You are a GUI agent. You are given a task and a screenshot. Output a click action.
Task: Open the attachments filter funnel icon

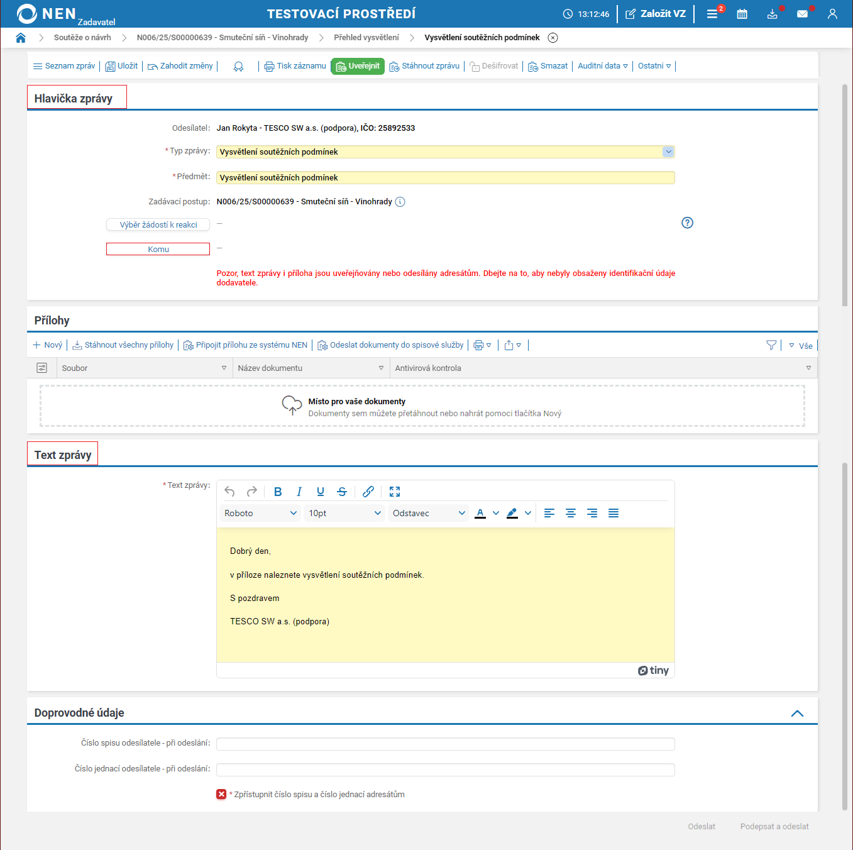(771, 345)
